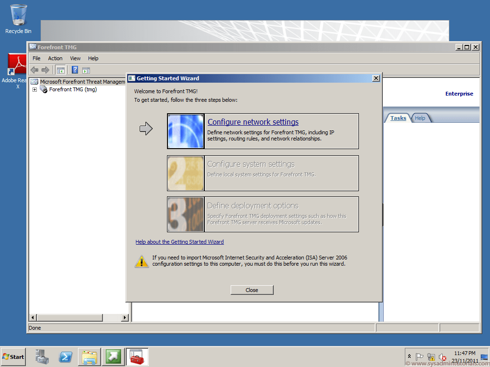Show hidden tray icons with the double-chevron arrow
Viewport: 490px width, 367px height.
[410, 356]
